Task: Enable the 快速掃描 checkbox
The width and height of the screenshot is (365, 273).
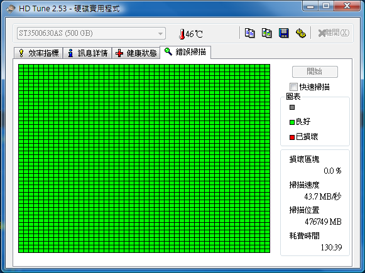Action: tap(293, 87)
